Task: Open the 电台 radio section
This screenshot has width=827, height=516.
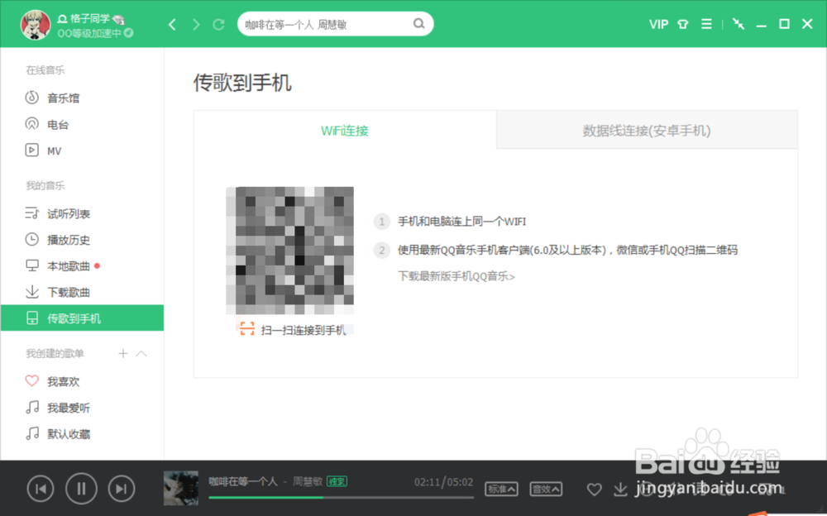Action: 51,124
